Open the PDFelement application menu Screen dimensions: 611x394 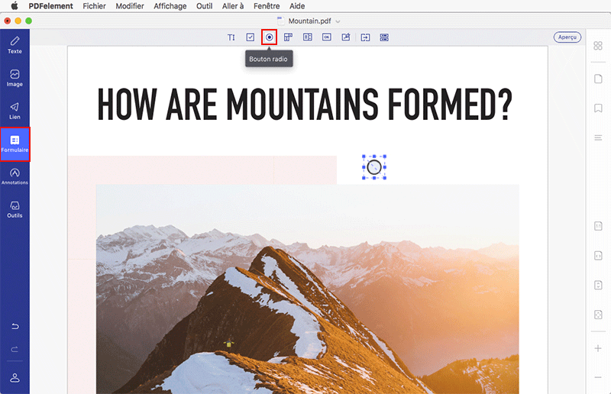pyautogui.click(x=50, y=6)
